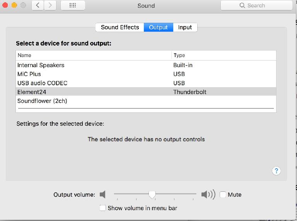Viewport: 297px width, 221px height.
Task: Select the Output tab
Action: [158, 27]
